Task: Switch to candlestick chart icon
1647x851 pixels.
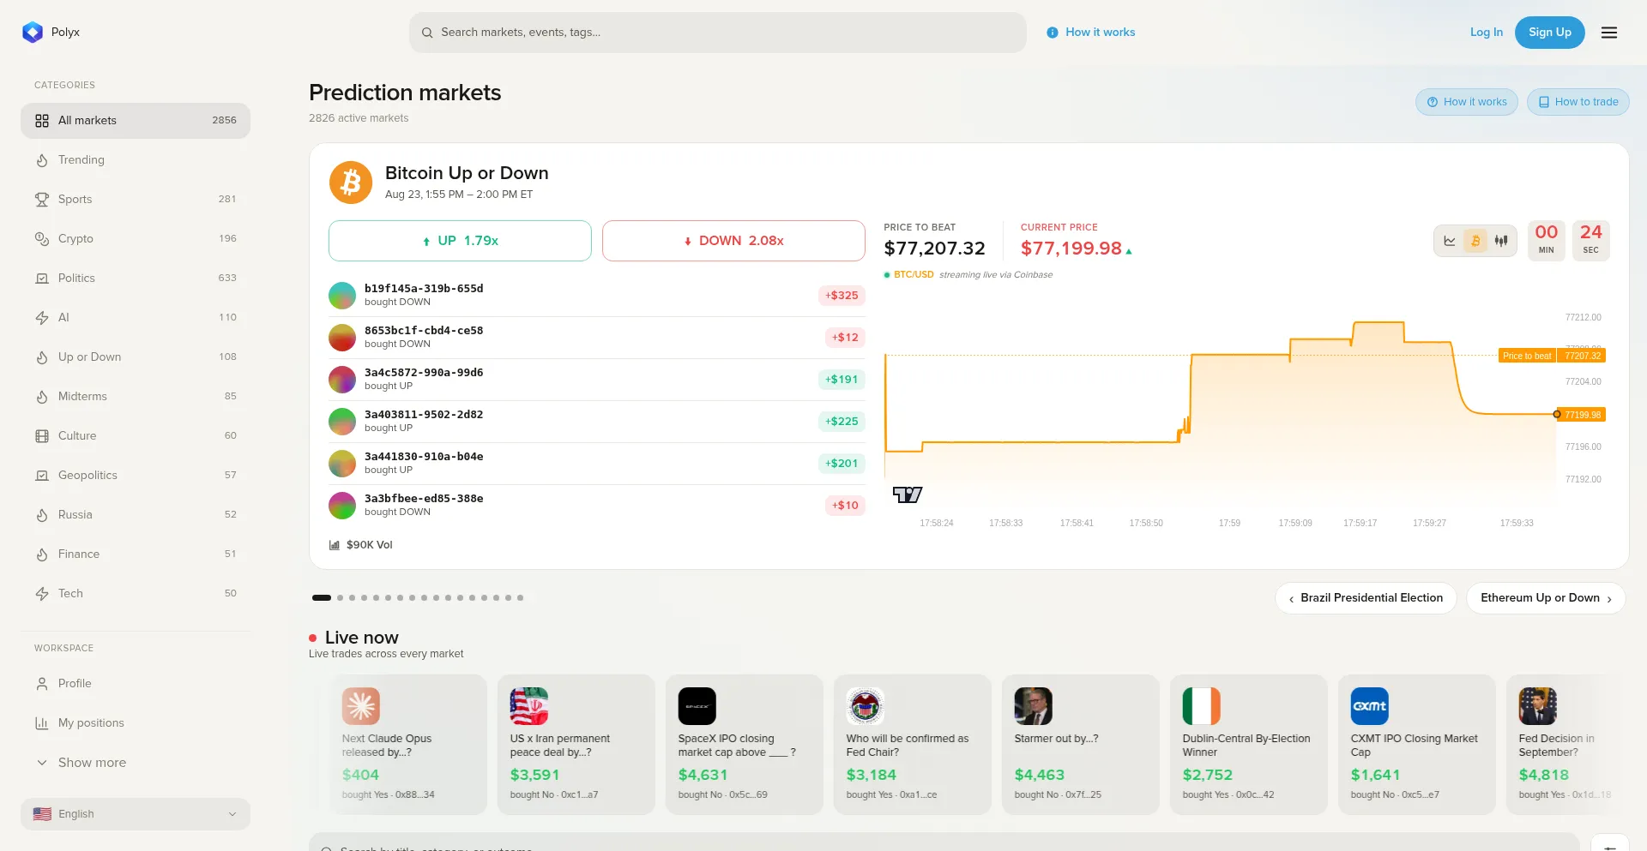Action: (x=1501, y=241)
